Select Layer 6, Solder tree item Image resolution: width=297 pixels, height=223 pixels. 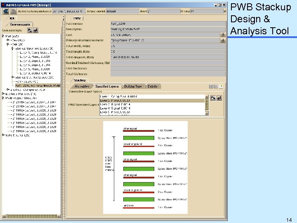35,73
